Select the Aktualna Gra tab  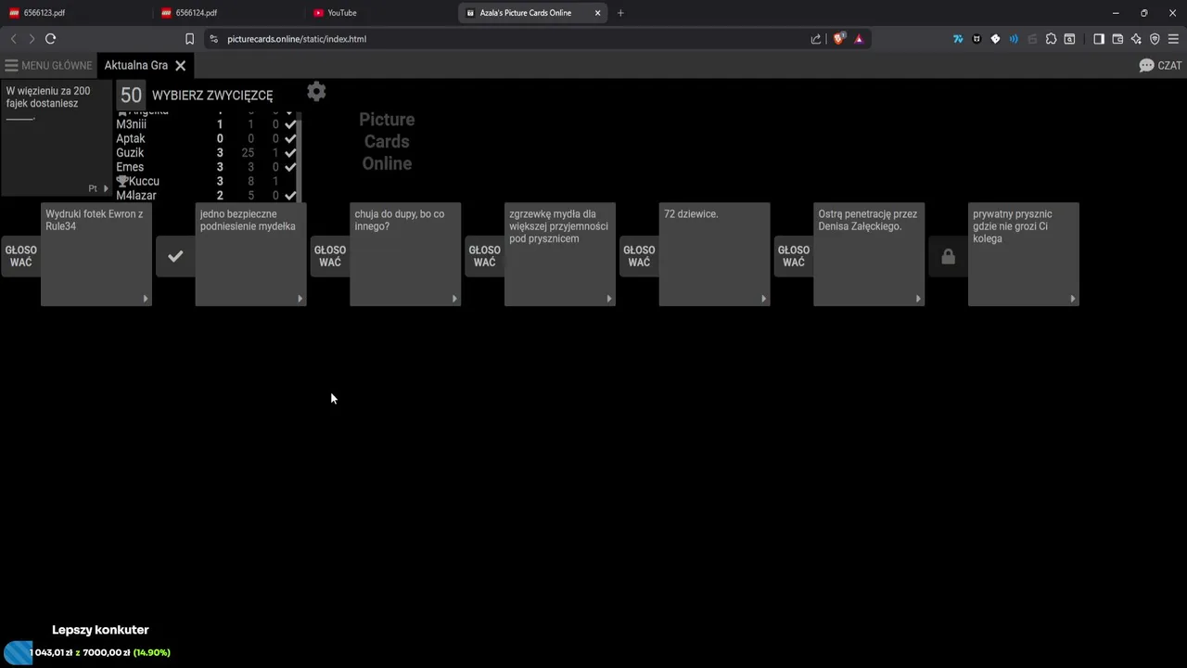coord(136,66)
